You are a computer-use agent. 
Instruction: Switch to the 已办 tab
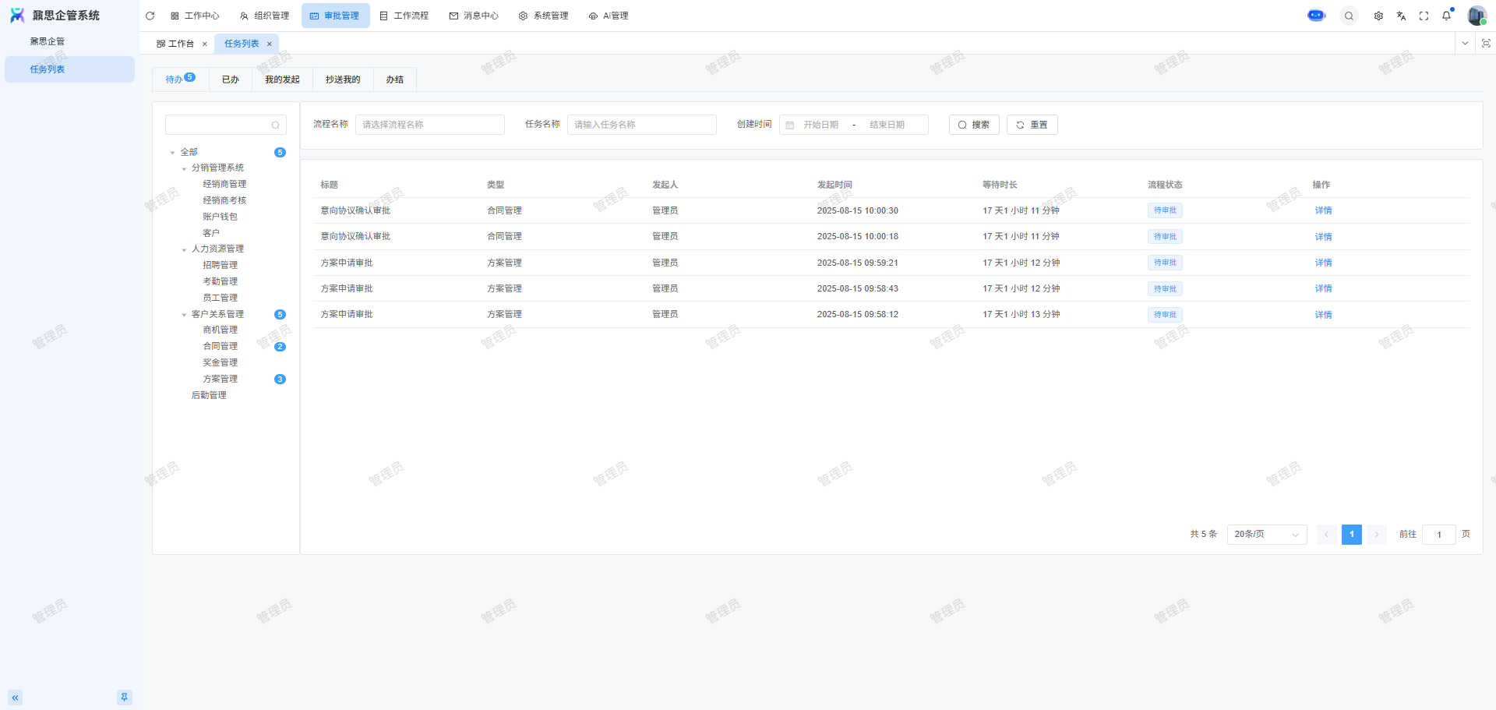coord(230,79)
